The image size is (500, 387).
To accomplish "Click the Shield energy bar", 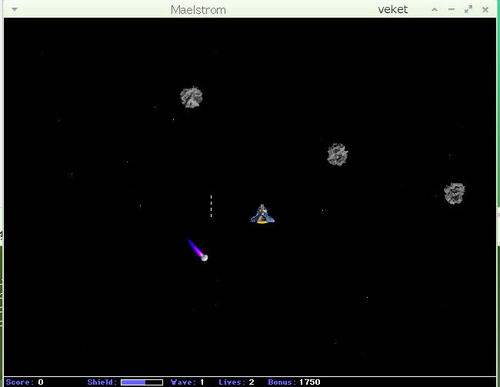I will [x=142, y=382].
